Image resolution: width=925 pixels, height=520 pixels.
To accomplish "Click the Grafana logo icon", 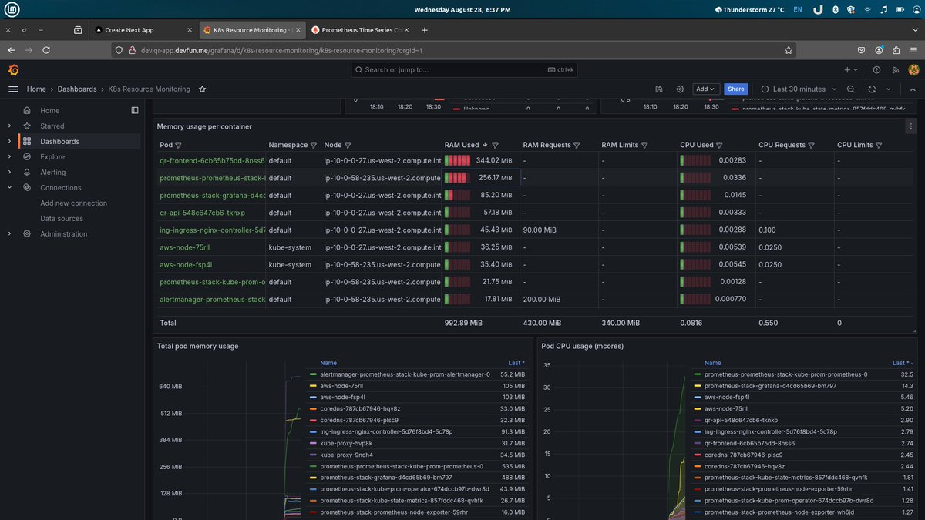I will (x=13, y=69).
